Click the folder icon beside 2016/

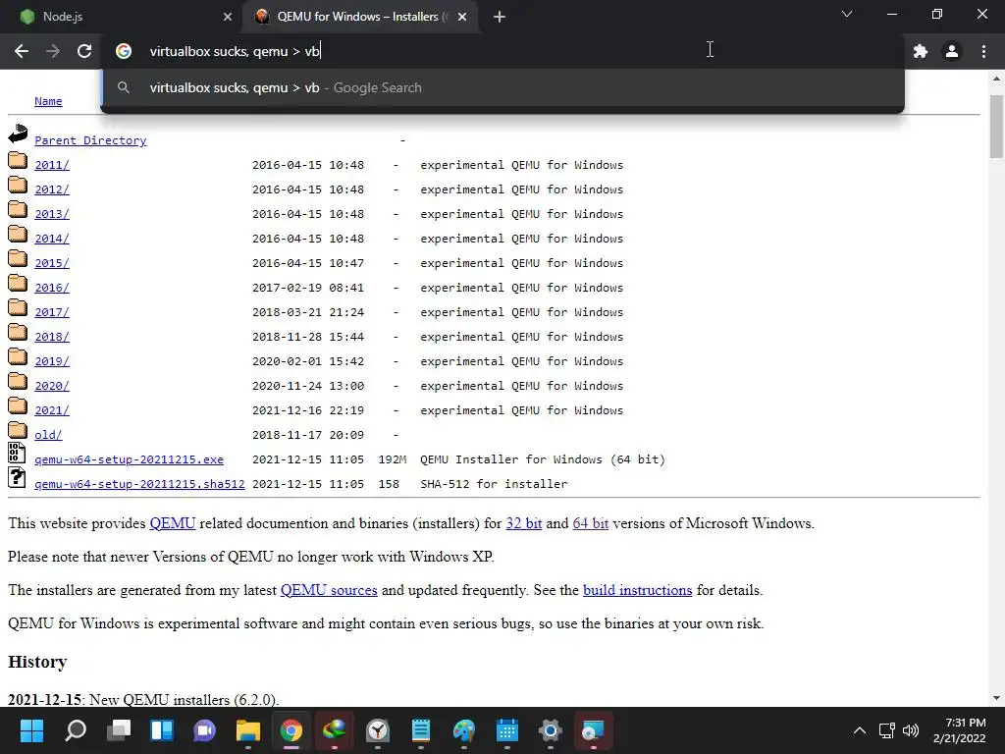[x=18, y=283]
